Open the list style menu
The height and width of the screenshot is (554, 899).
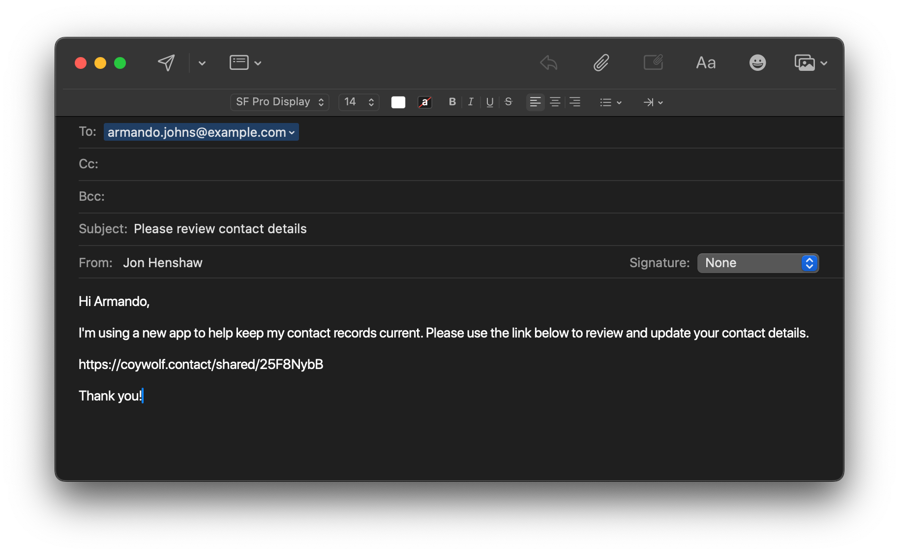(610, 102)
